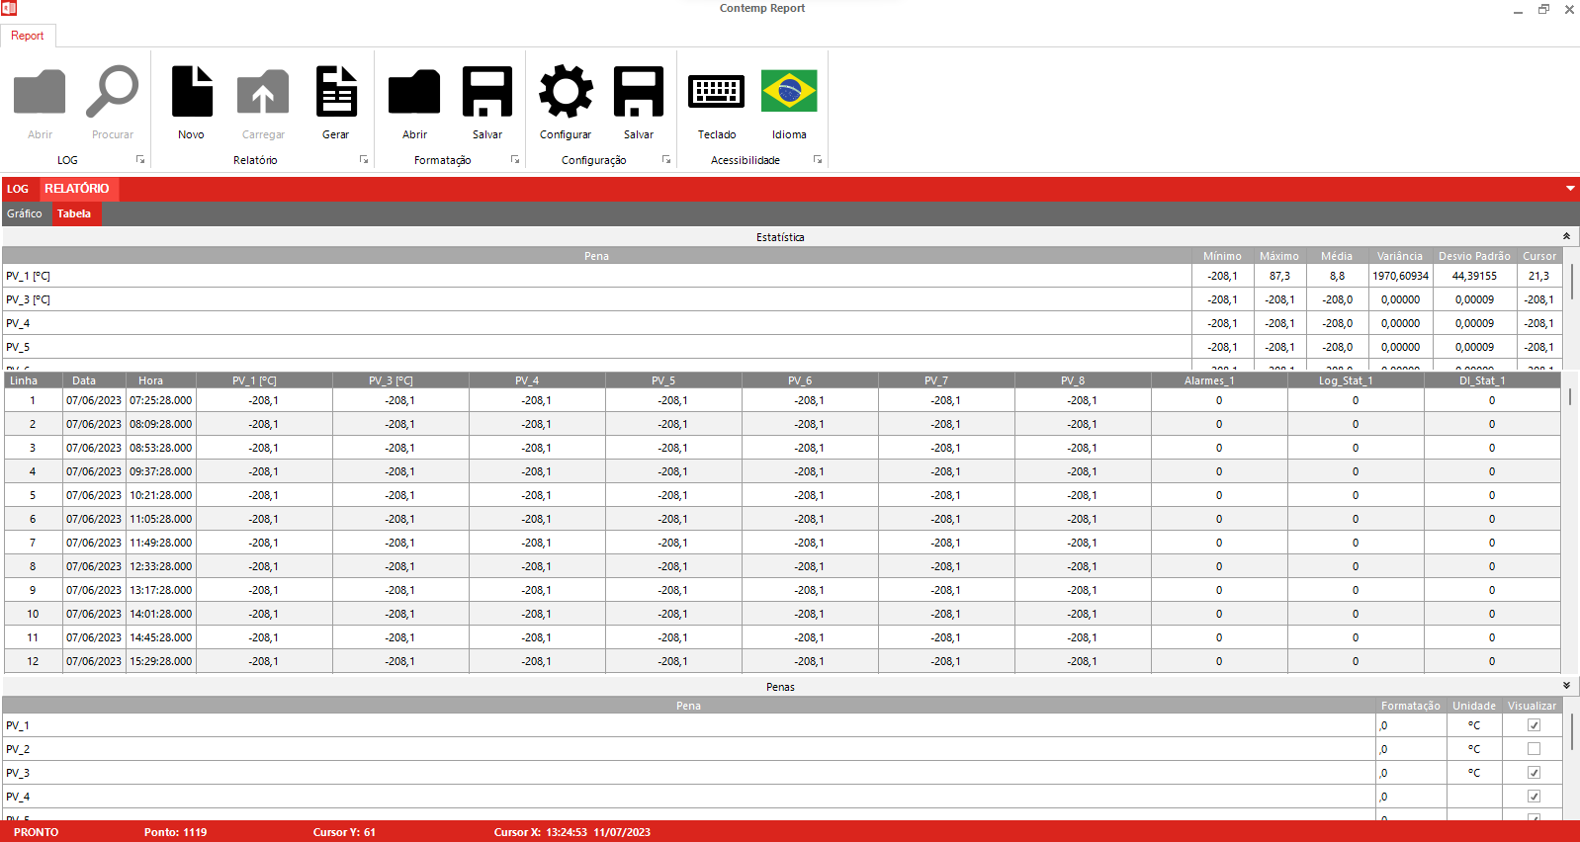Click PV_1 Formatação field
Image resolution: width=1580 pixels, height=842 pixels.
pos(1411,725)
